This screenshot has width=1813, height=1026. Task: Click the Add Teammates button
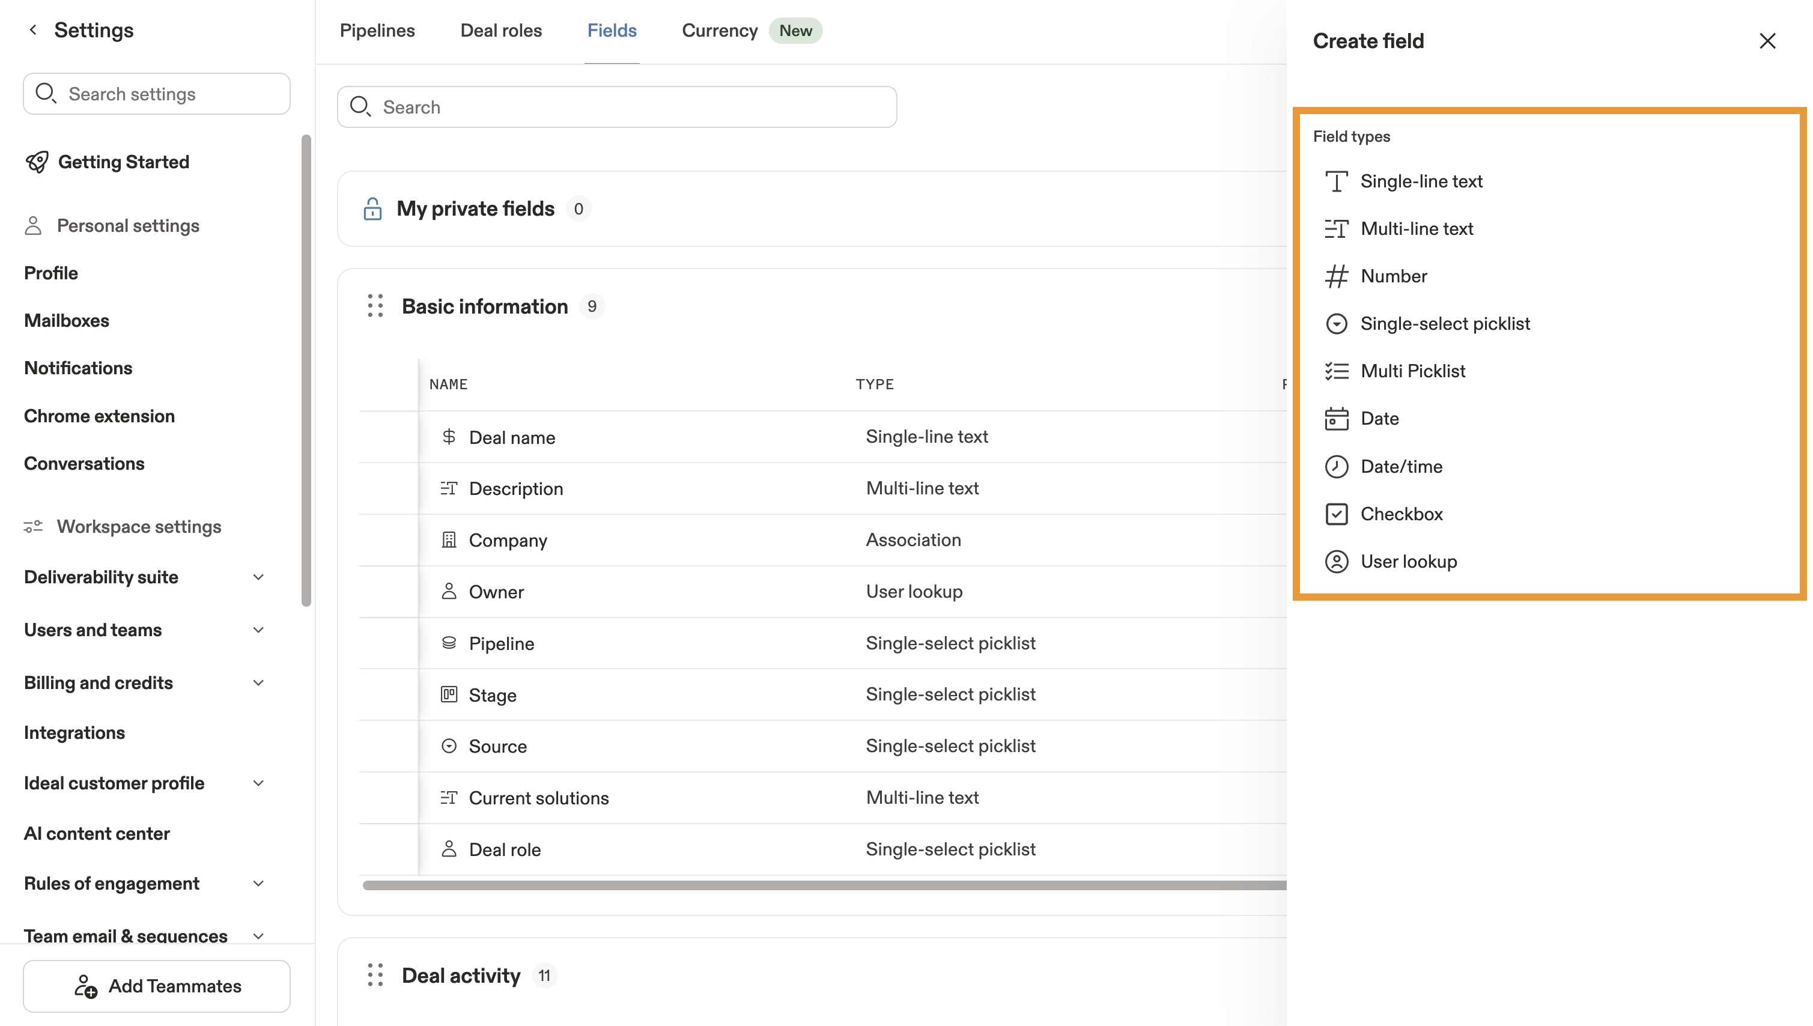tap(156, 986)
